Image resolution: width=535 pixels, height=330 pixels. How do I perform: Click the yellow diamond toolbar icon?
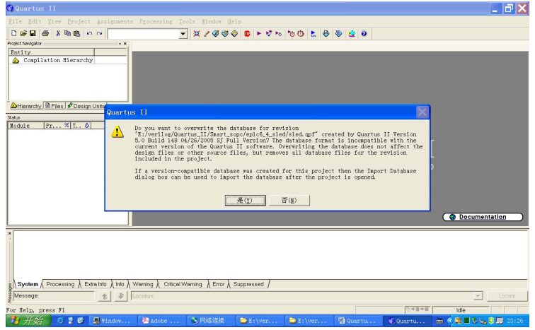click(234, 33)
